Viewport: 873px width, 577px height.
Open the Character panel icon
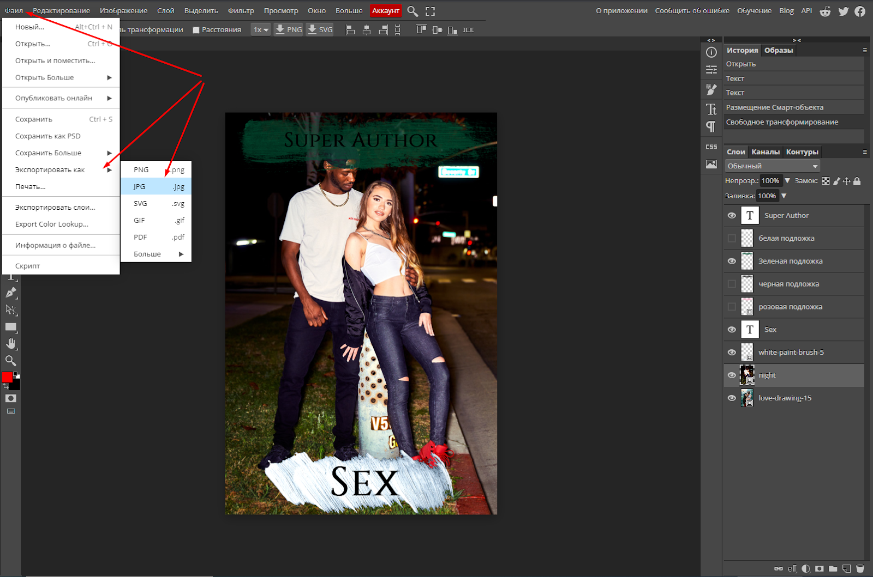click(711, 110)
